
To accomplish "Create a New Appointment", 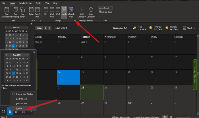I will [x=7, y=12].
